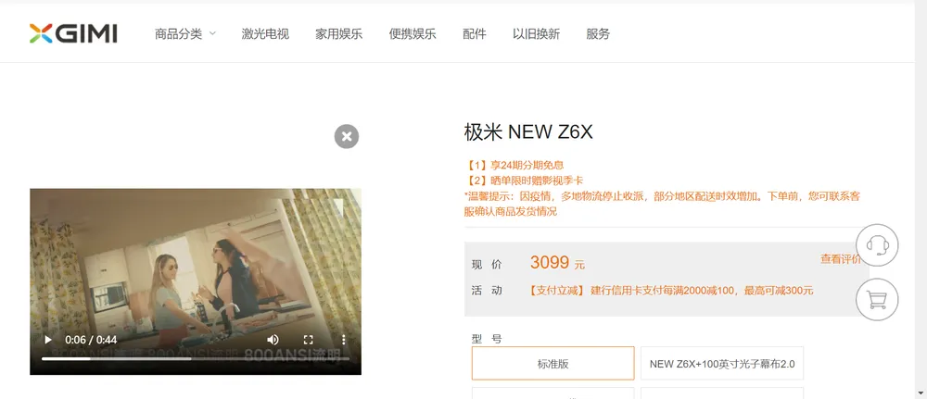Open the shopping cart icon
The image size is (927, 399).
click(x=877, y=300)
